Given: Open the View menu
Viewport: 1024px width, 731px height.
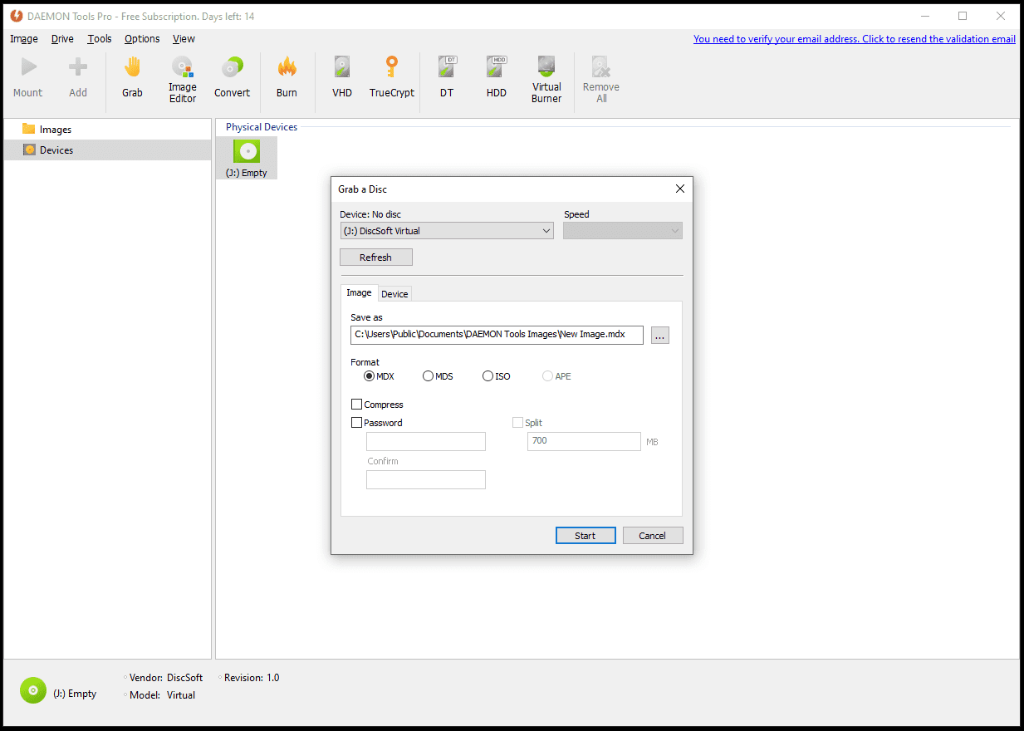Looking at the screenshot, I should coord(184,38).
